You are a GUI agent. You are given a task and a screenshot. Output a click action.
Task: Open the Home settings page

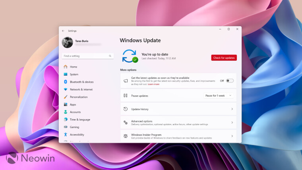(74, 67)
